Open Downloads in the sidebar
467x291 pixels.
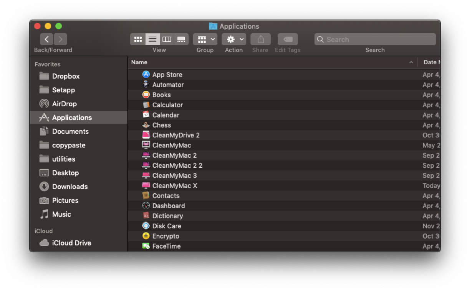[78, 186]
